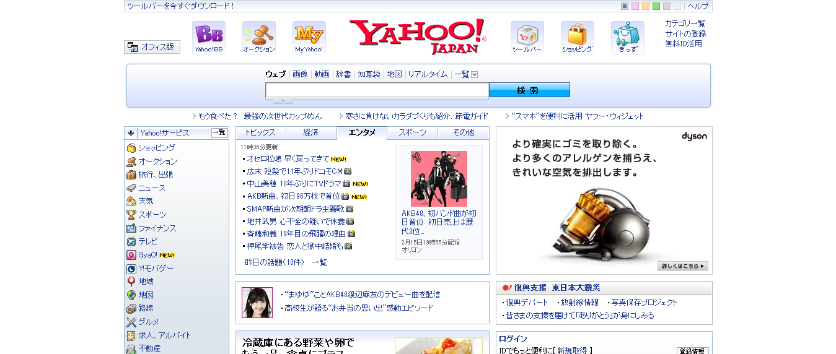Viewport: 836px width, 354px height.
Task: Switch to スポーツ news tab
Action: coord(413,132)
